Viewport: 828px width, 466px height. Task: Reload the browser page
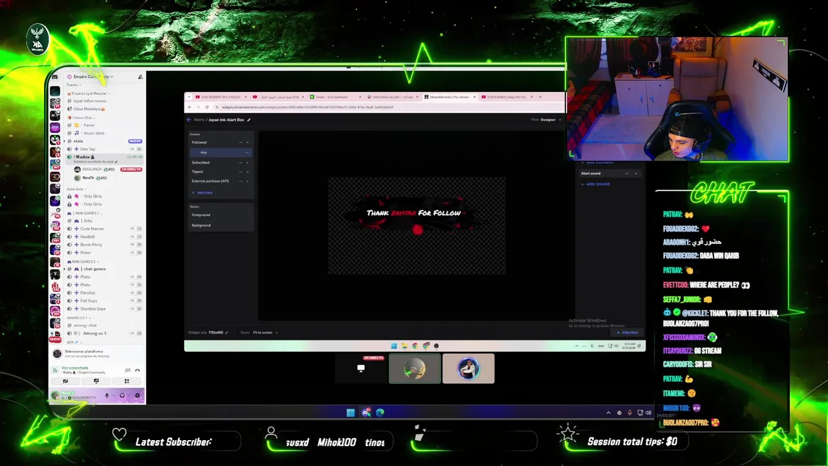tap(207, 107)
